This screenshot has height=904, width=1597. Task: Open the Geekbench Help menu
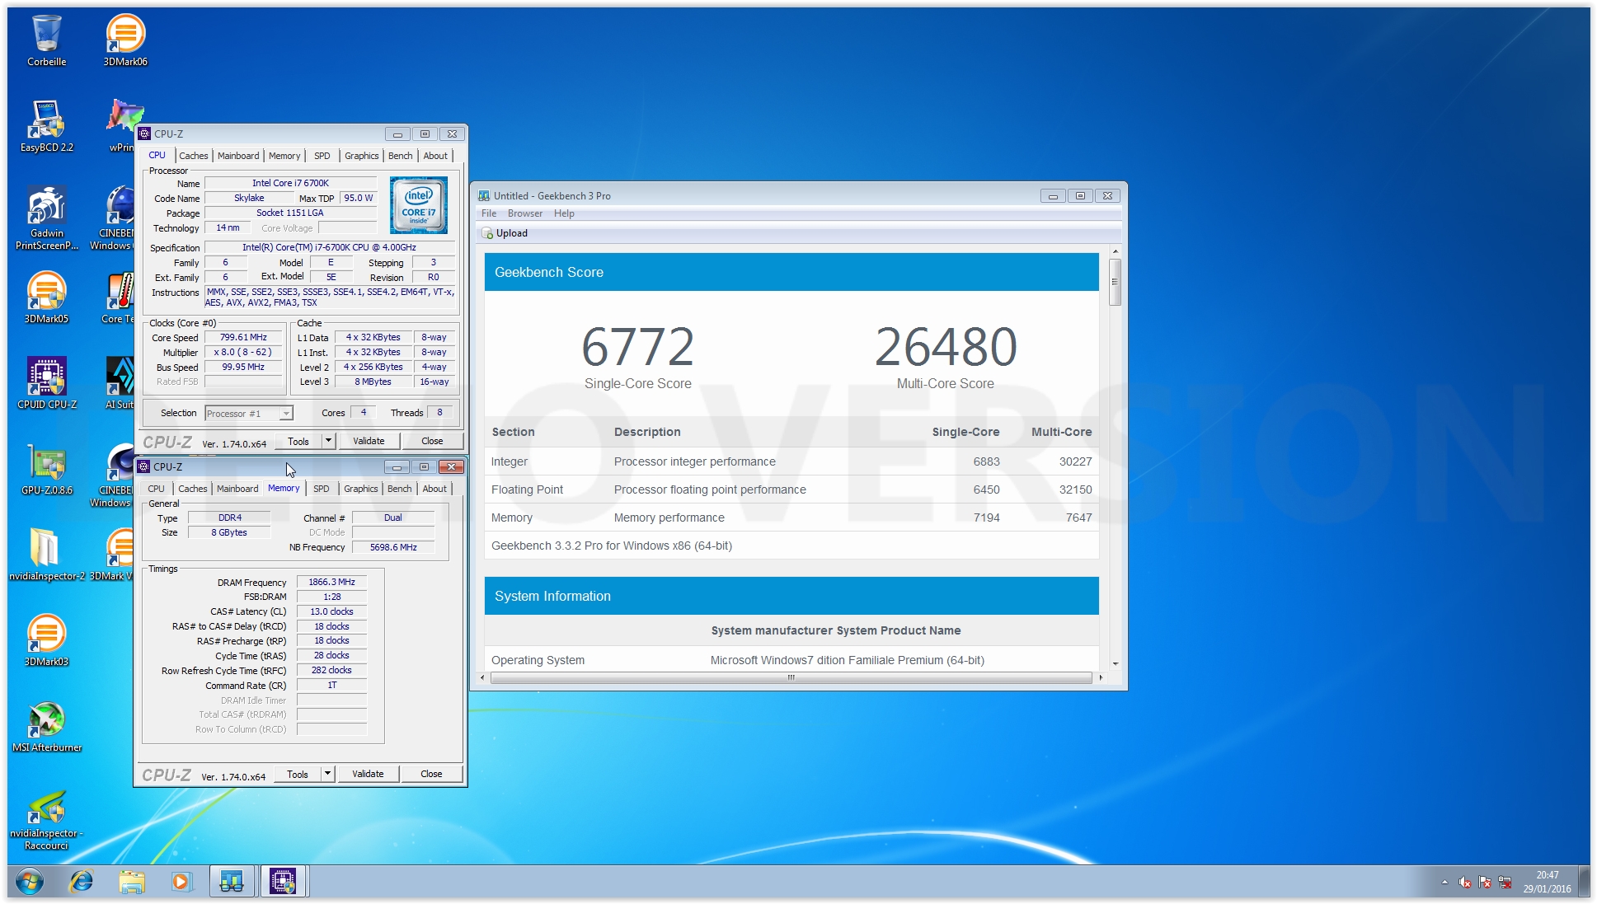[x=564, y=213]
